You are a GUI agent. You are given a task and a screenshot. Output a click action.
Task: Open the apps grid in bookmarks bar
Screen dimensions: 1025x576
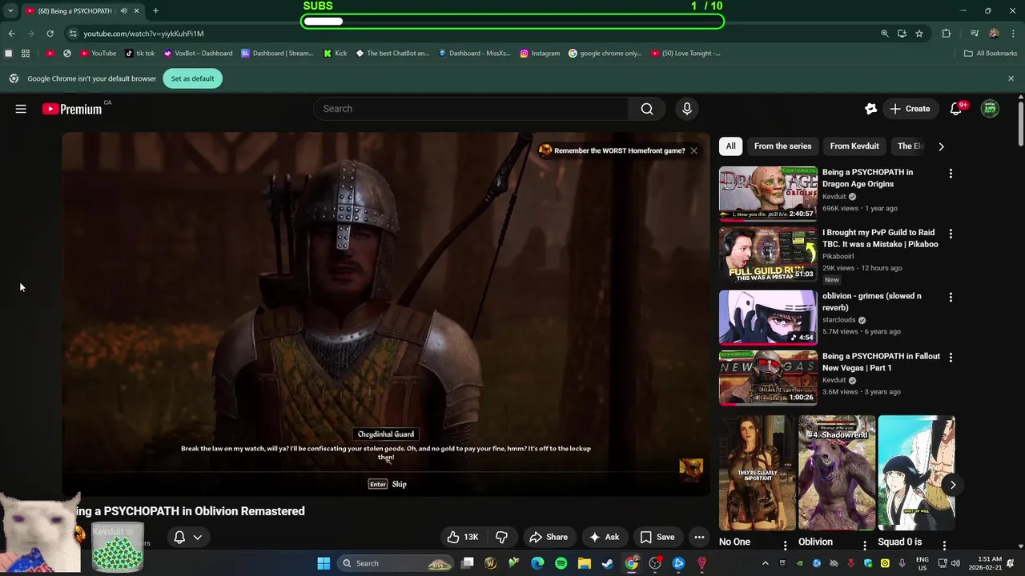point(26,54)
